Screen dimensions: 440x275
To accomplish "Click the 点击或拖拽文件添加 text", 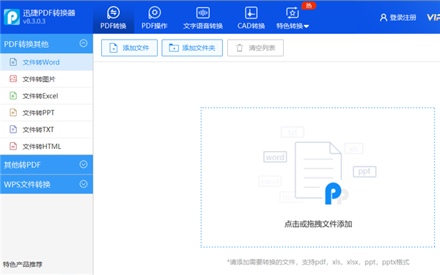I will click(318, 224).
